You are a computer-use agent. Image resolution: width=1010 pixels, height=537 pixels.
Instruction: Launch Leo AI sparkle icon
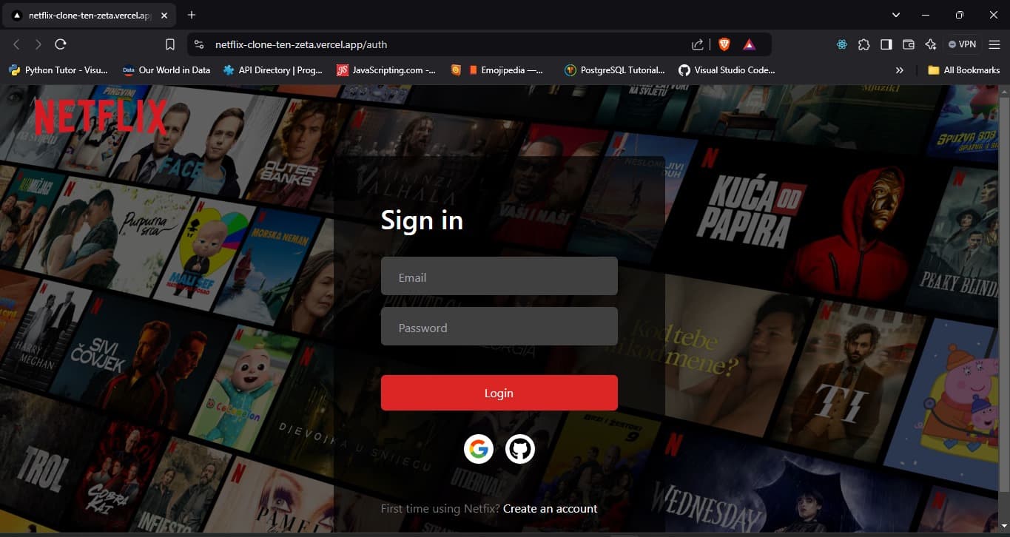930,44
